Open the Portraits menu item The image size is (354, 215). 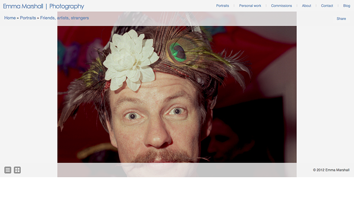(222, 5)
